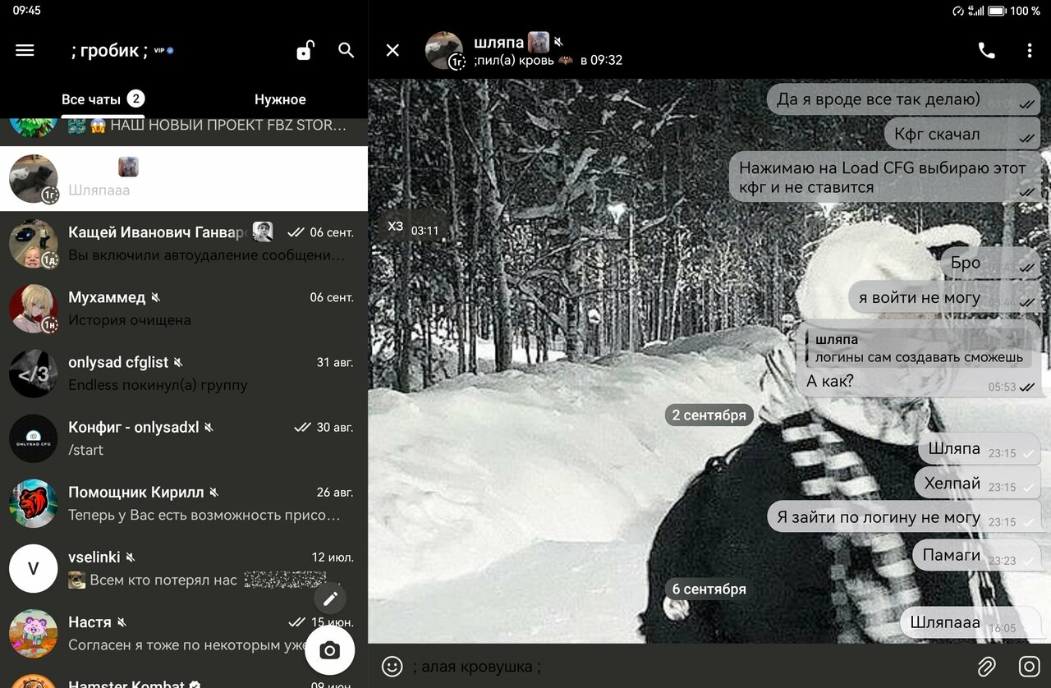Select message 'Шляпа' sent at 23:15
The image size is (1051, 688).
(x=980, y=448)
